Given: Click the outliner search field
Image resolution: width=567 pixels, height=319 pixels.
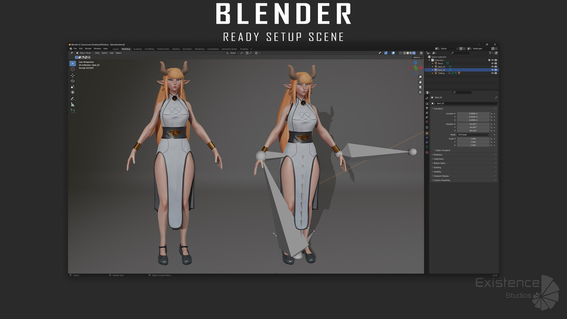Looking at the screenshot, I should pyautogui.click(x=461, y=53).
